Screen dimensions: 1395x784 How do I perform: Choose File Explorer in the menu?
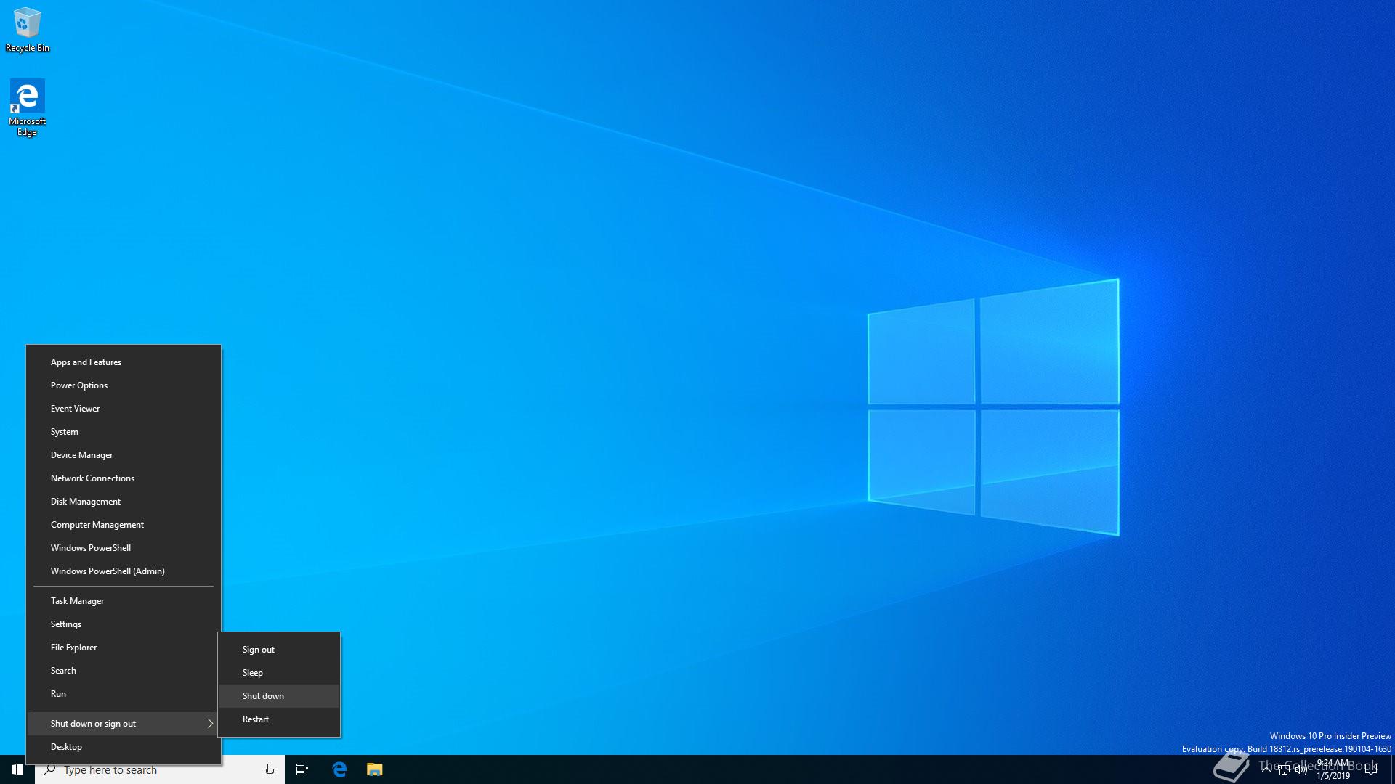[x=124, y=648]
